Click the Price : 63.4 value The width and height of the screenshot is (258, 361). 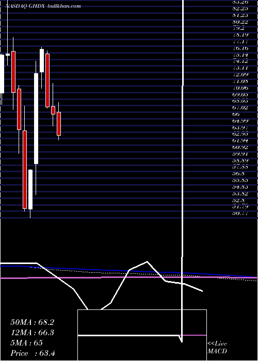pyautogui.click(x=33, y=353)
